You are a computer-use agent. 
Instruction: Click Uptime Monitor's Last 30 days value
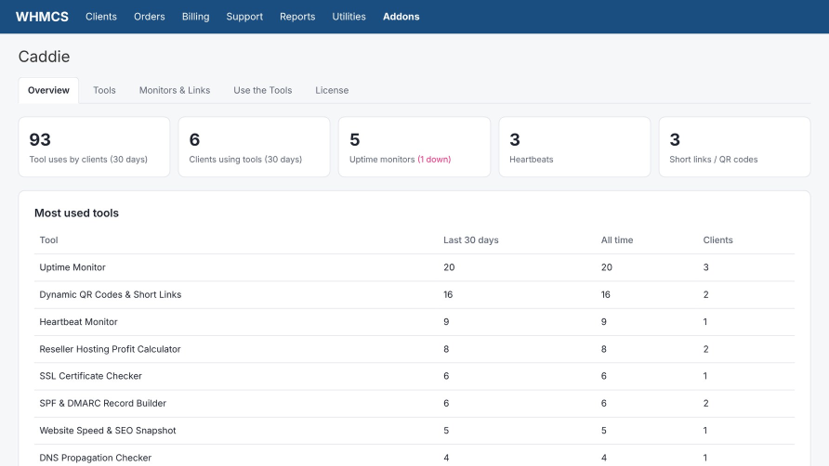point(449,267)
